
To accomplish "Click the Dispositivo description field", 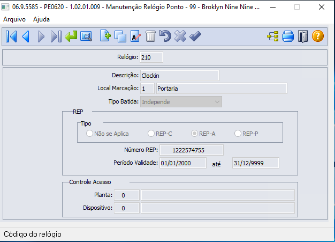I will 218,208.
